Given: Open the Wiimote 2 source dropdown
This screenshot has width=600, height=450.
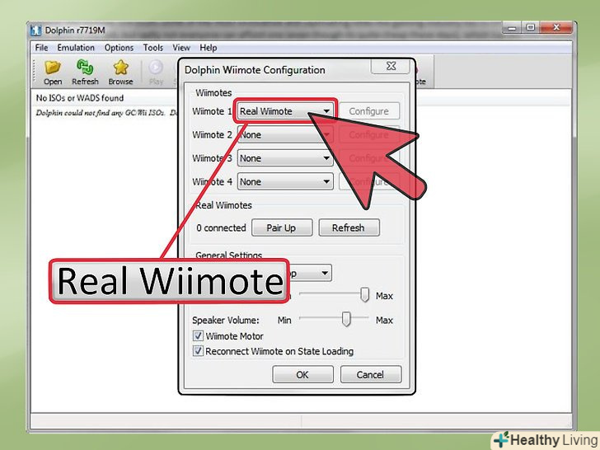Looking at the screenshot, I should [x=285, y=134].
